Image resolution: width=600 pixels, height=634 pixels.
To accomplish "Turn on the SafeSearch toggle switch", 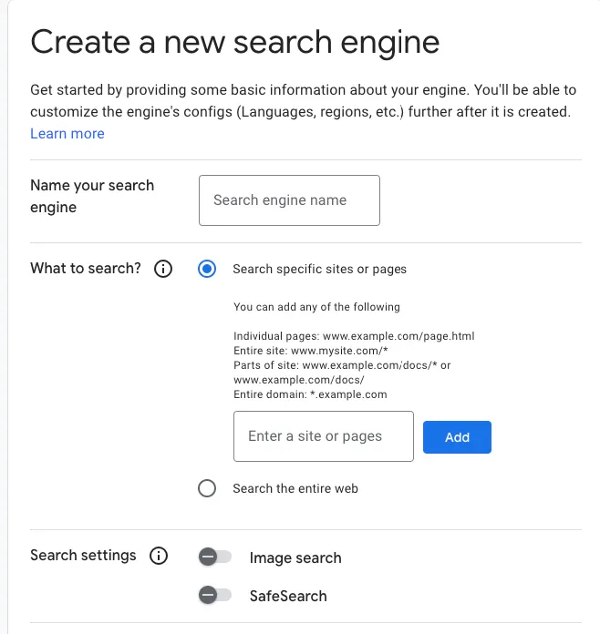I will pyautogui.click(x=215, y=596).
